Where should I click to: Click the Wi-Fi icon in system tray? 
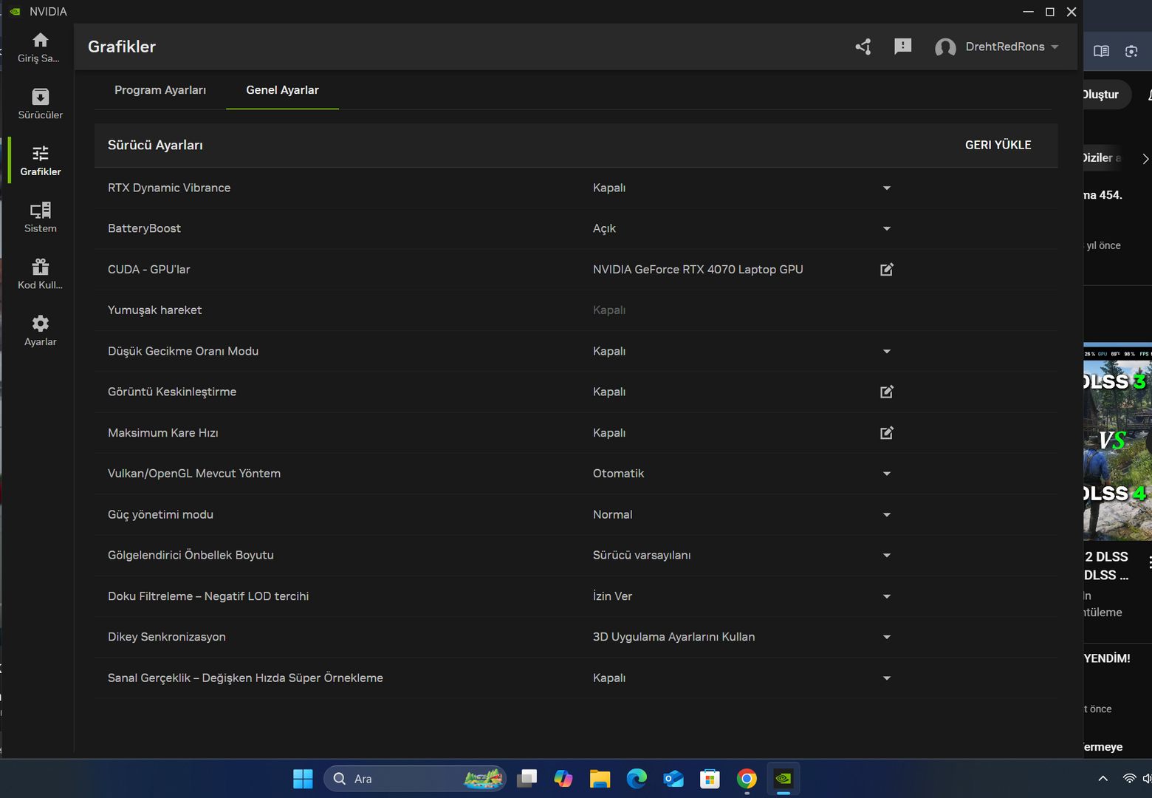(1129, 779)
